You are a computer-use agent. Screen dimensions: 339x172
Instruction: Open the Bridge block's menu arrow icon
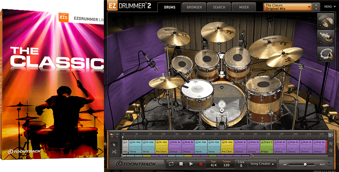point(262,142)
